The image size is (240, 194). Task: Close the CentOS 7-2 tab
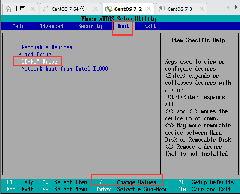tap(148, 9)
